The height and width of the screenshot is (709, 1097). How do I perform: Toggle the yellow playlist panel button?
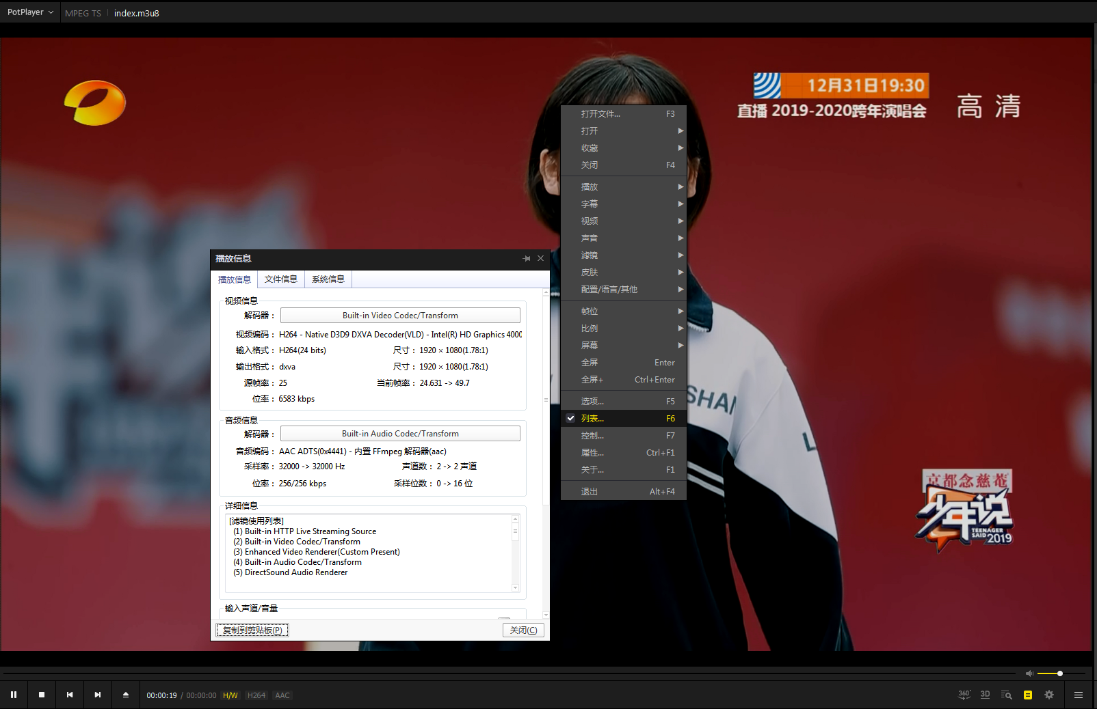point(1027,695)
